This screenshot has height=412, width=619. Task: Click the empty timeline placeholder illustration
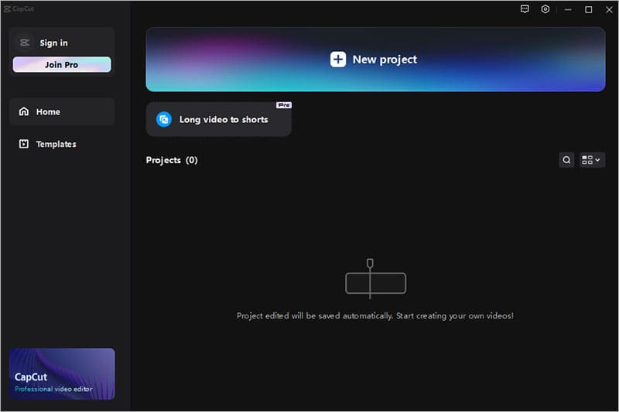coord(375,279)
